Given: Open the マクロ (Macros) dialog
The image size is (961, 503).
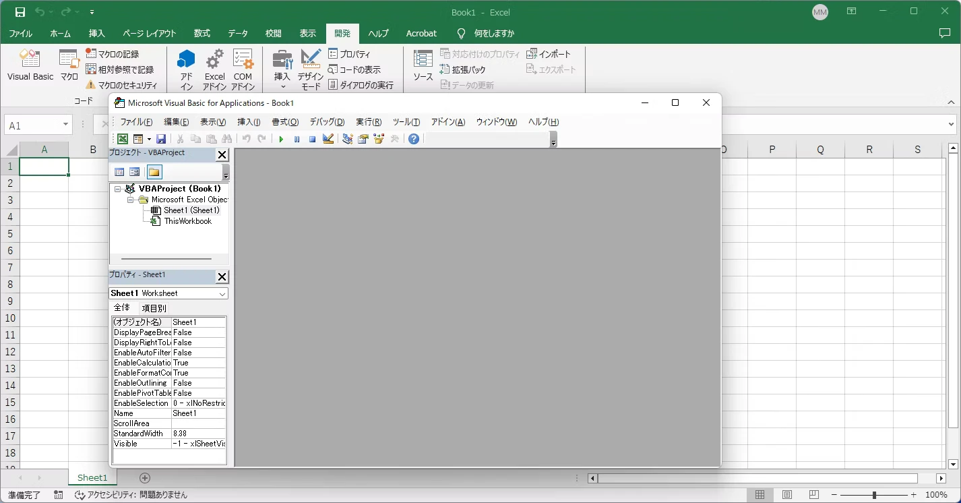Looking at the screenshot, I should 69,66.
